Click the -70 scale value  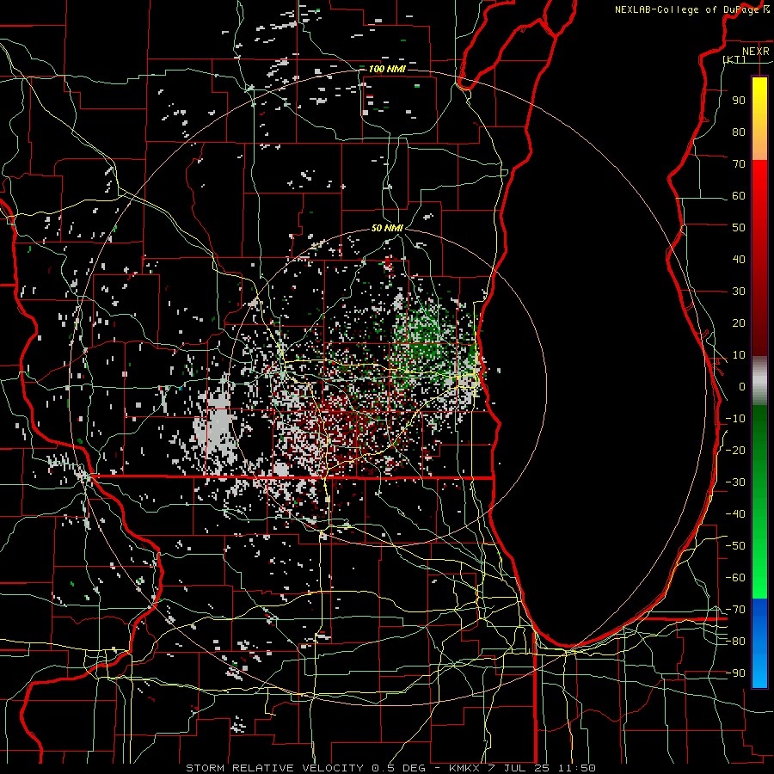click(x=735, y=610)
